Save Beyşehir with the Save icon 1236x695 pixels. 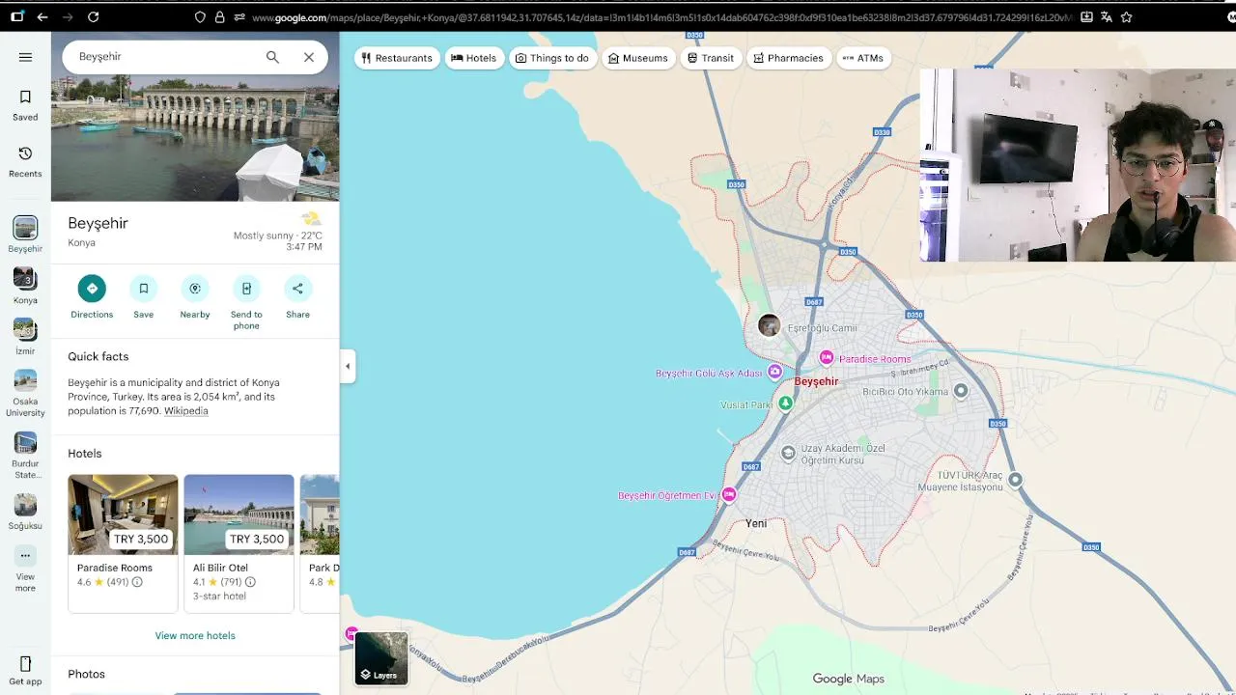pos(143,288)
